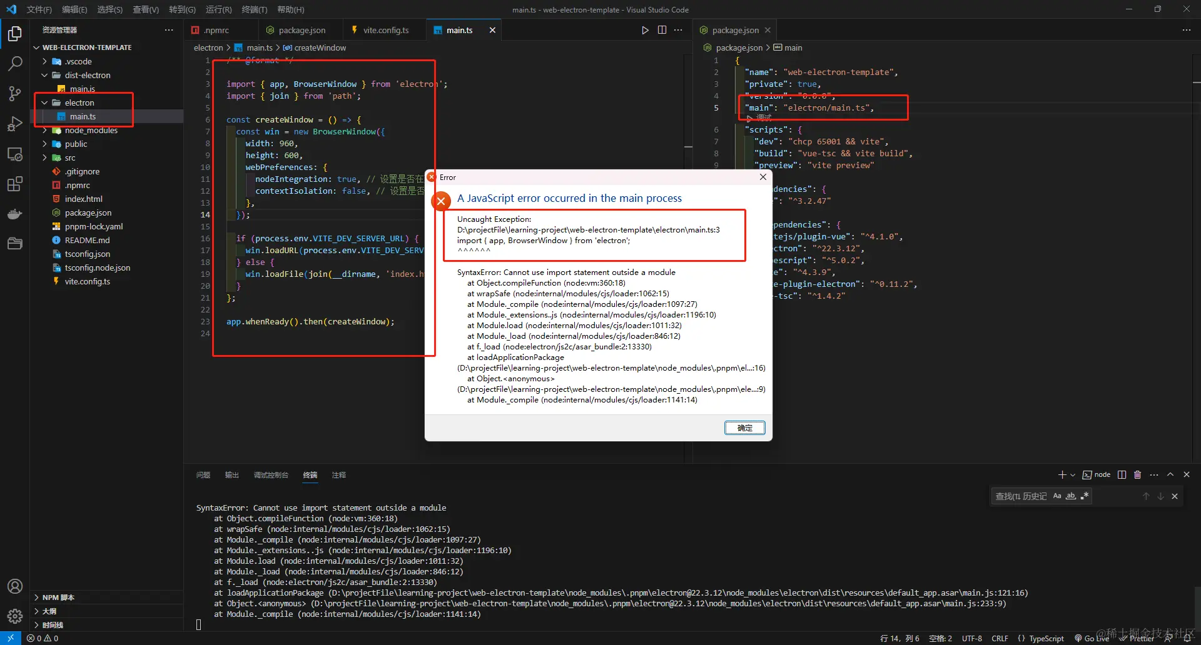Toggle regex in terminal find
This screenshot has height=645, width=1201.
tap(1085, 496)
